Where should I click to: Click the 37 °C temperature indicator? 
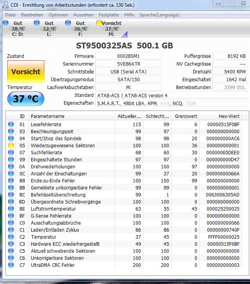(x=26, y=99)
